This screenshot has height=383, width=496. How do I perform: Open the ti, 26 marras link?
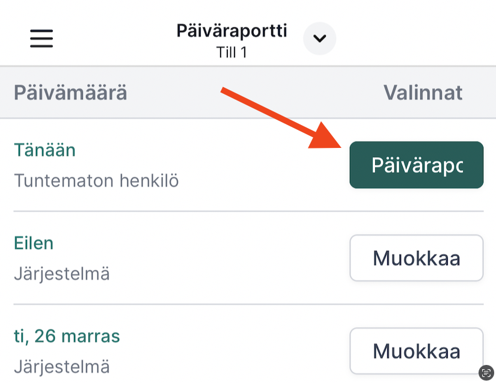coord(67,336)
